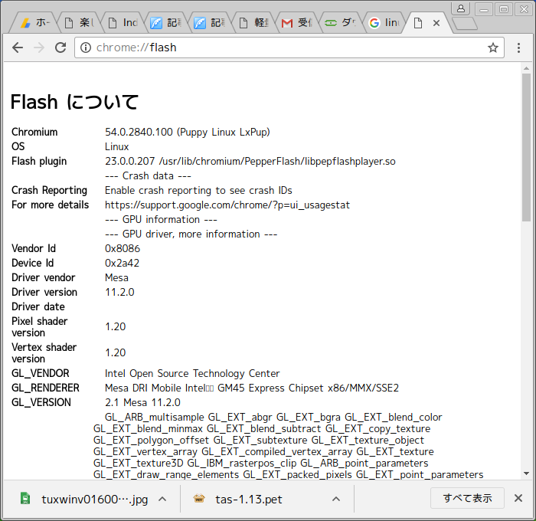The image size is (536, 521).
Task: Click the Crash Reporting label
Action: coord(49,190)
